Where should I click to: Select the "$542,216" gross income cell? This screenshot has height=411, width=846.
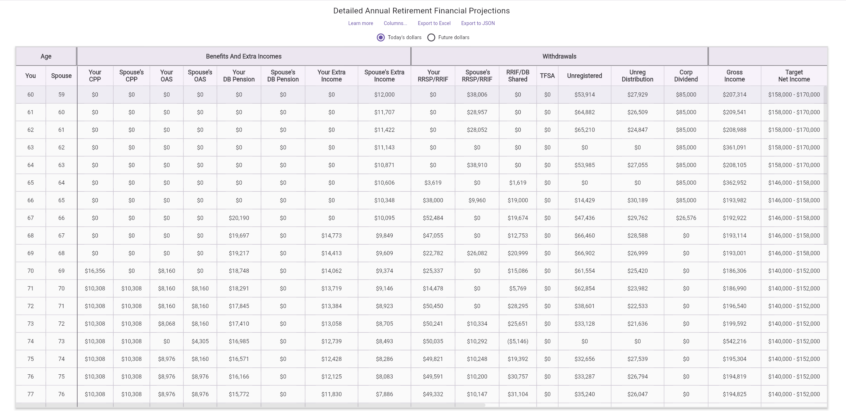[x=735, y=341]
